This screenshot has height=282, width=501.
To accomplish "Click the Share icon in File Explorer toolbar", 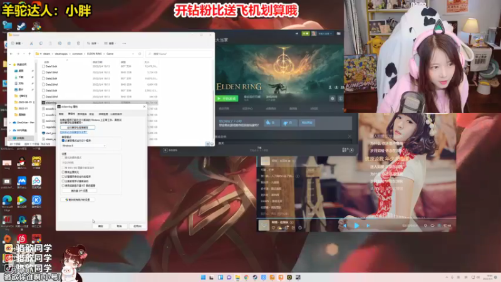I will point(69,43).
